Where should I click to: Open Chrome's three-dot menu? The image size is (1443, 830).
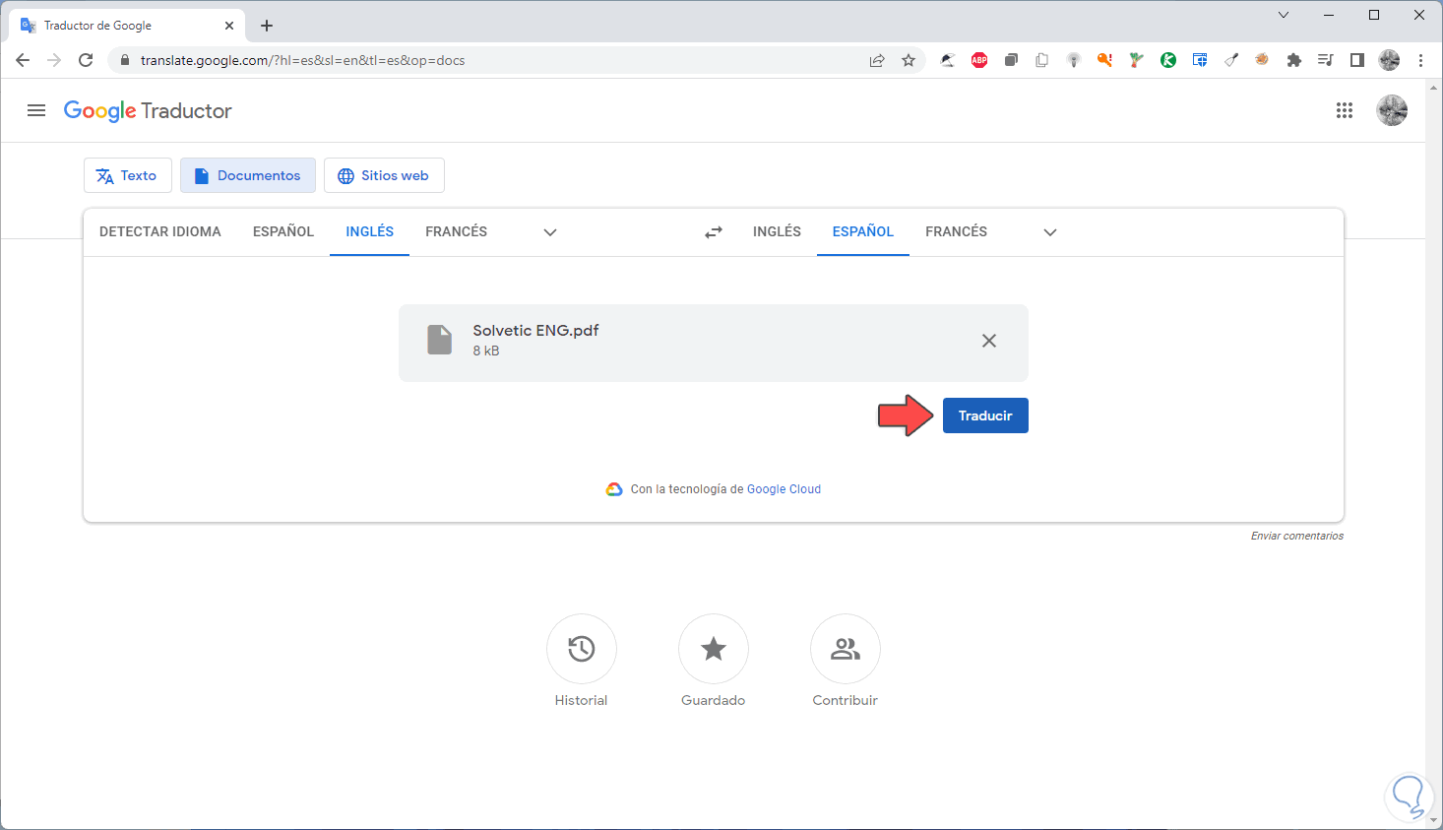click(1420, 60)
